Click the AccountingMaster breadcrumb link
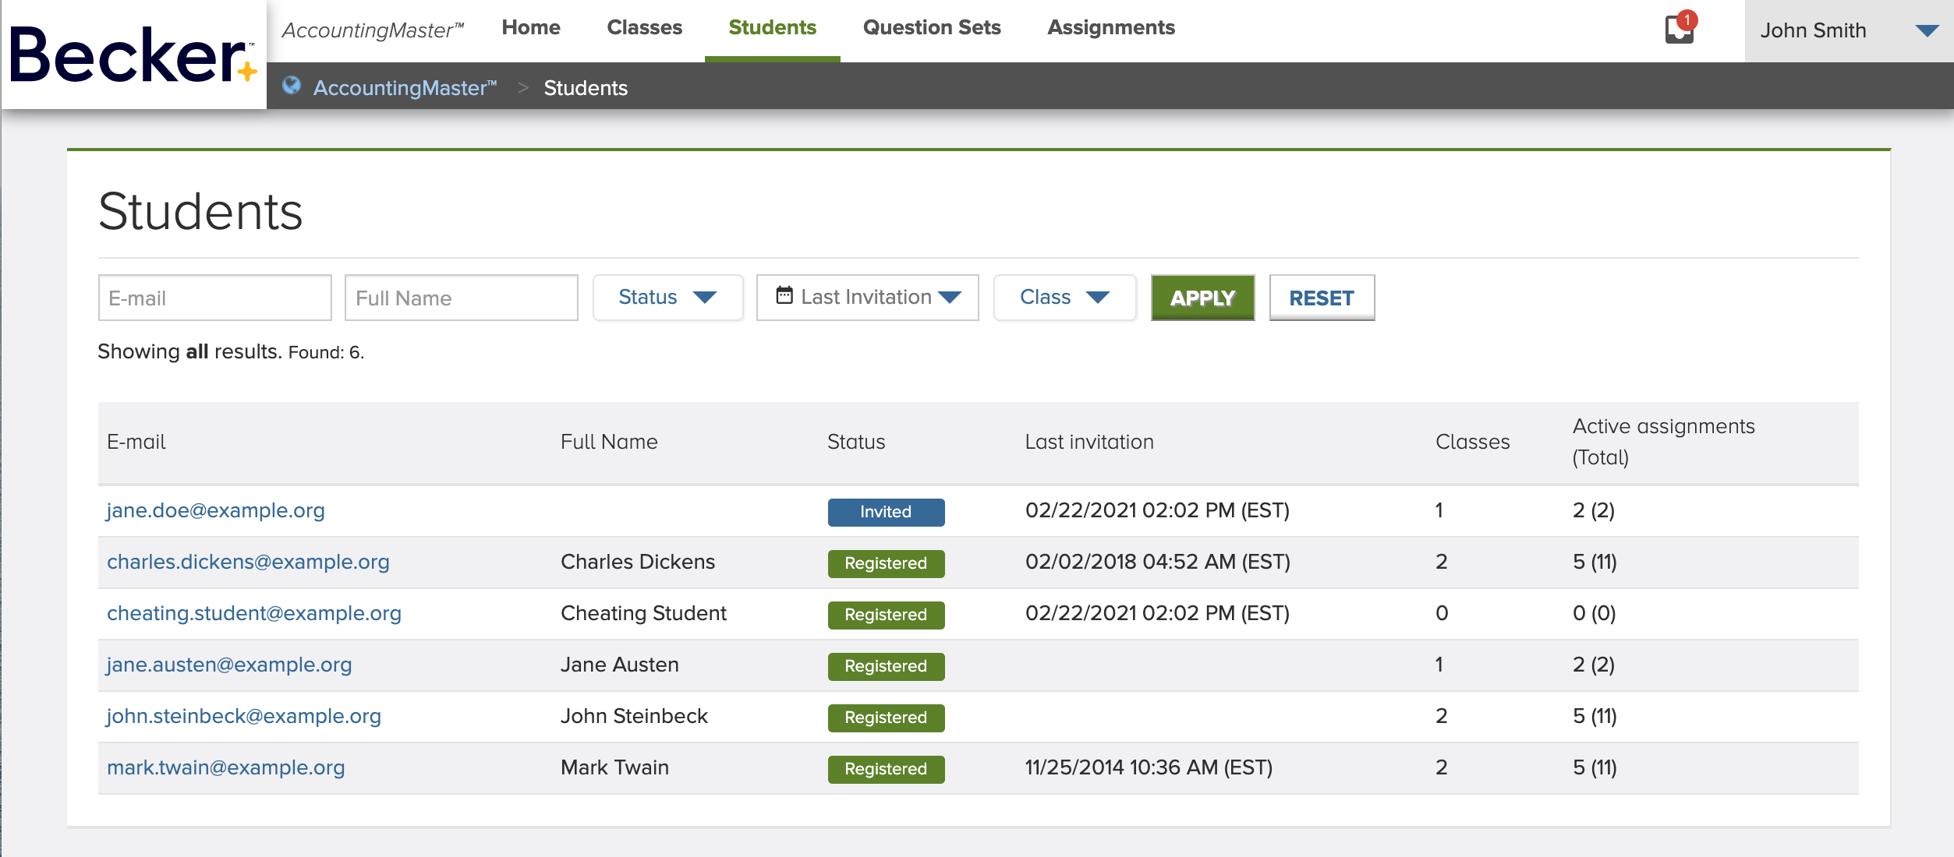 coord(405,87)
